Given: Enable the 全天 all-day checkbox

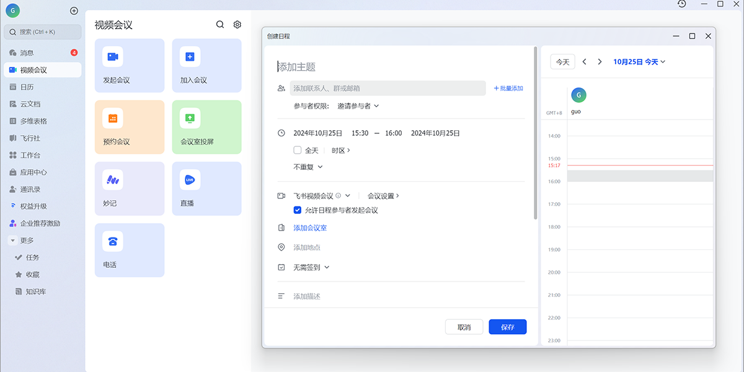Looking at the screenshot, I should tap(298, 150).
